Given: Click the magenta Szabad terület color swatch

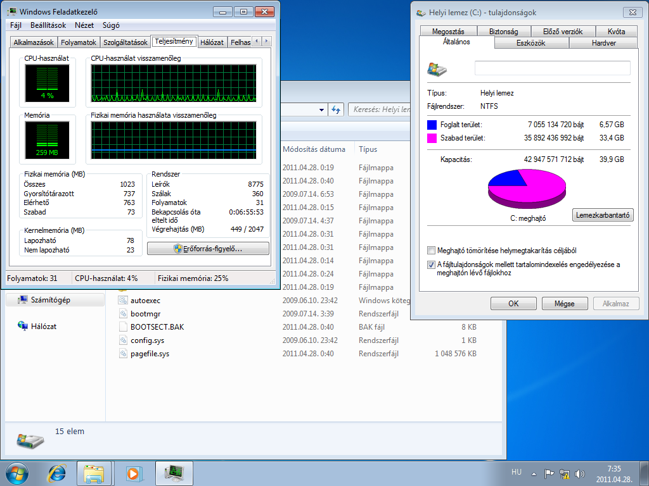Looking at the screenshot, I should point(432,138).
